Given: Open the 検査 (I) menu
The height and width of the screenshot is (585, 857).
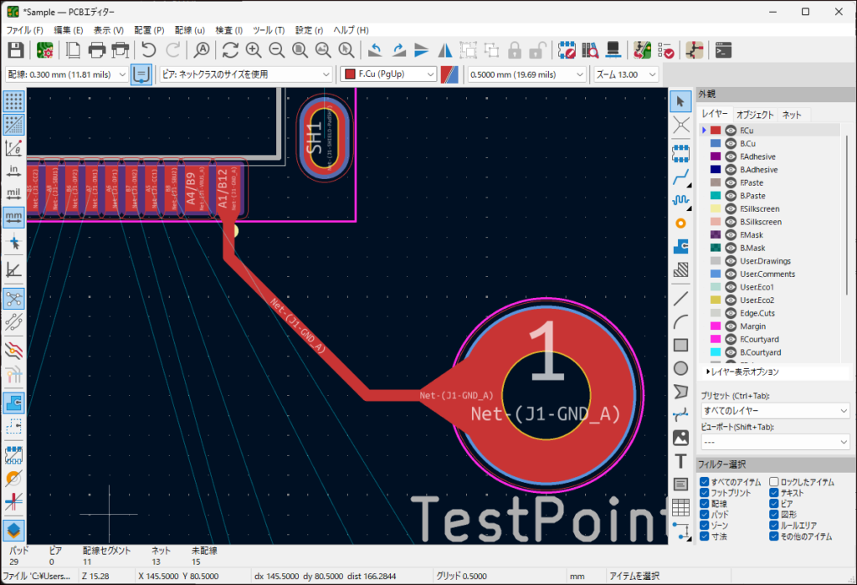Looking at the screenshot, I should [228, 30].
